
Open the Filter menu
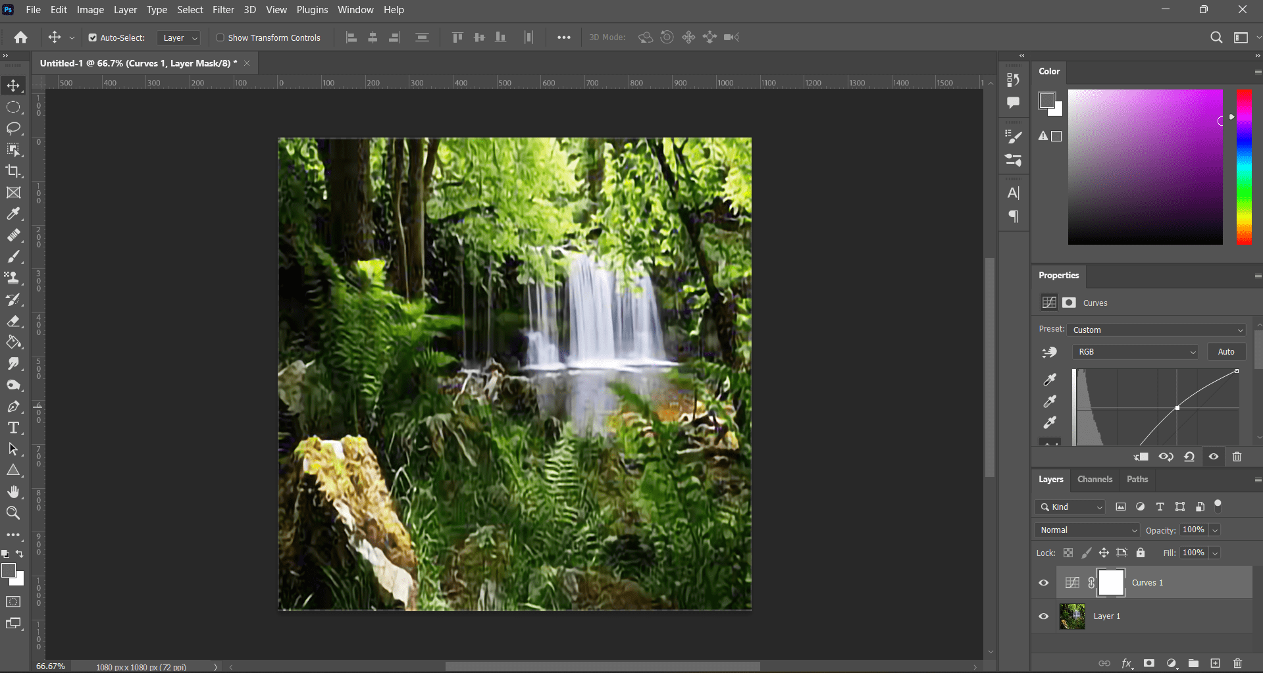[223, 9]
